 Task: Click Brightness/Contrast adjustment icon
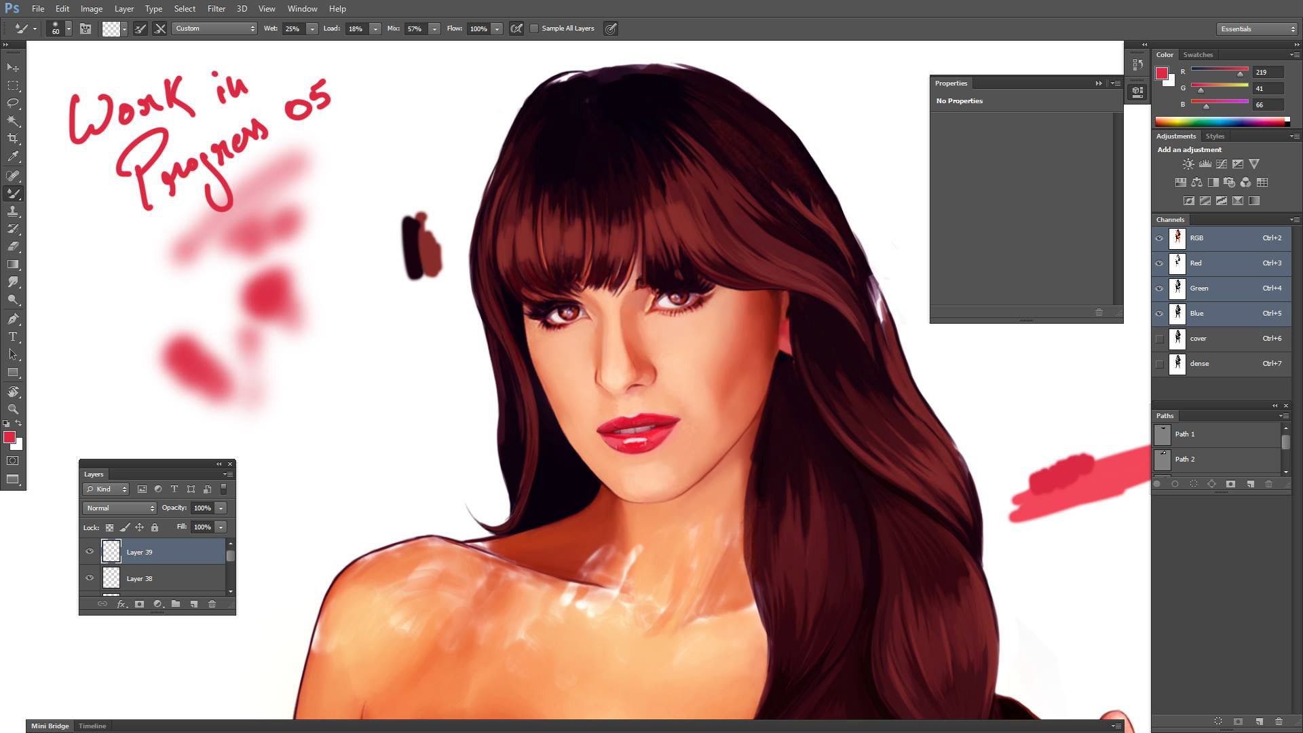coord(1188,164)
